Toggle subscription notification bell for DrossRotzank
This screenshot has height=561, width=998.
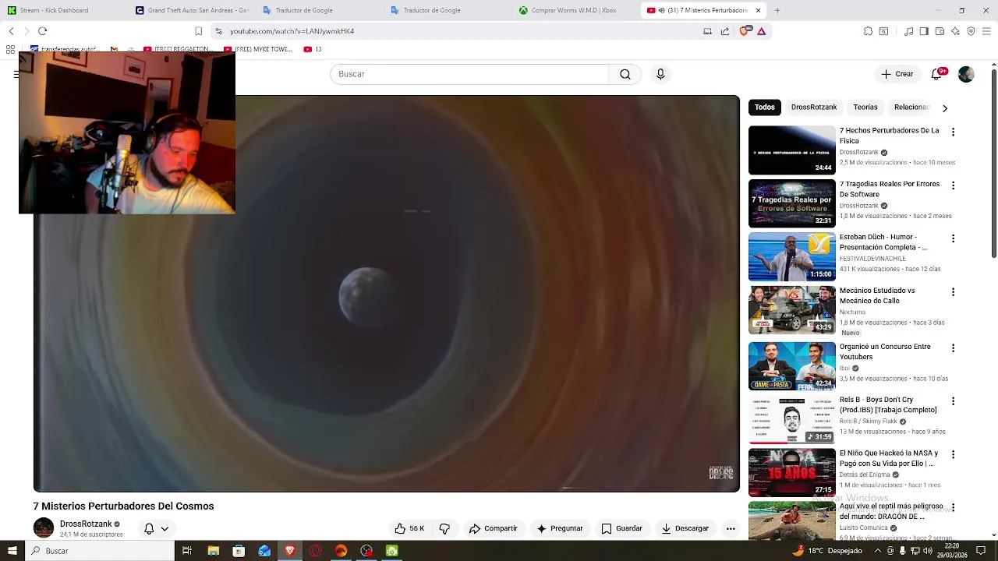(149, 528)
